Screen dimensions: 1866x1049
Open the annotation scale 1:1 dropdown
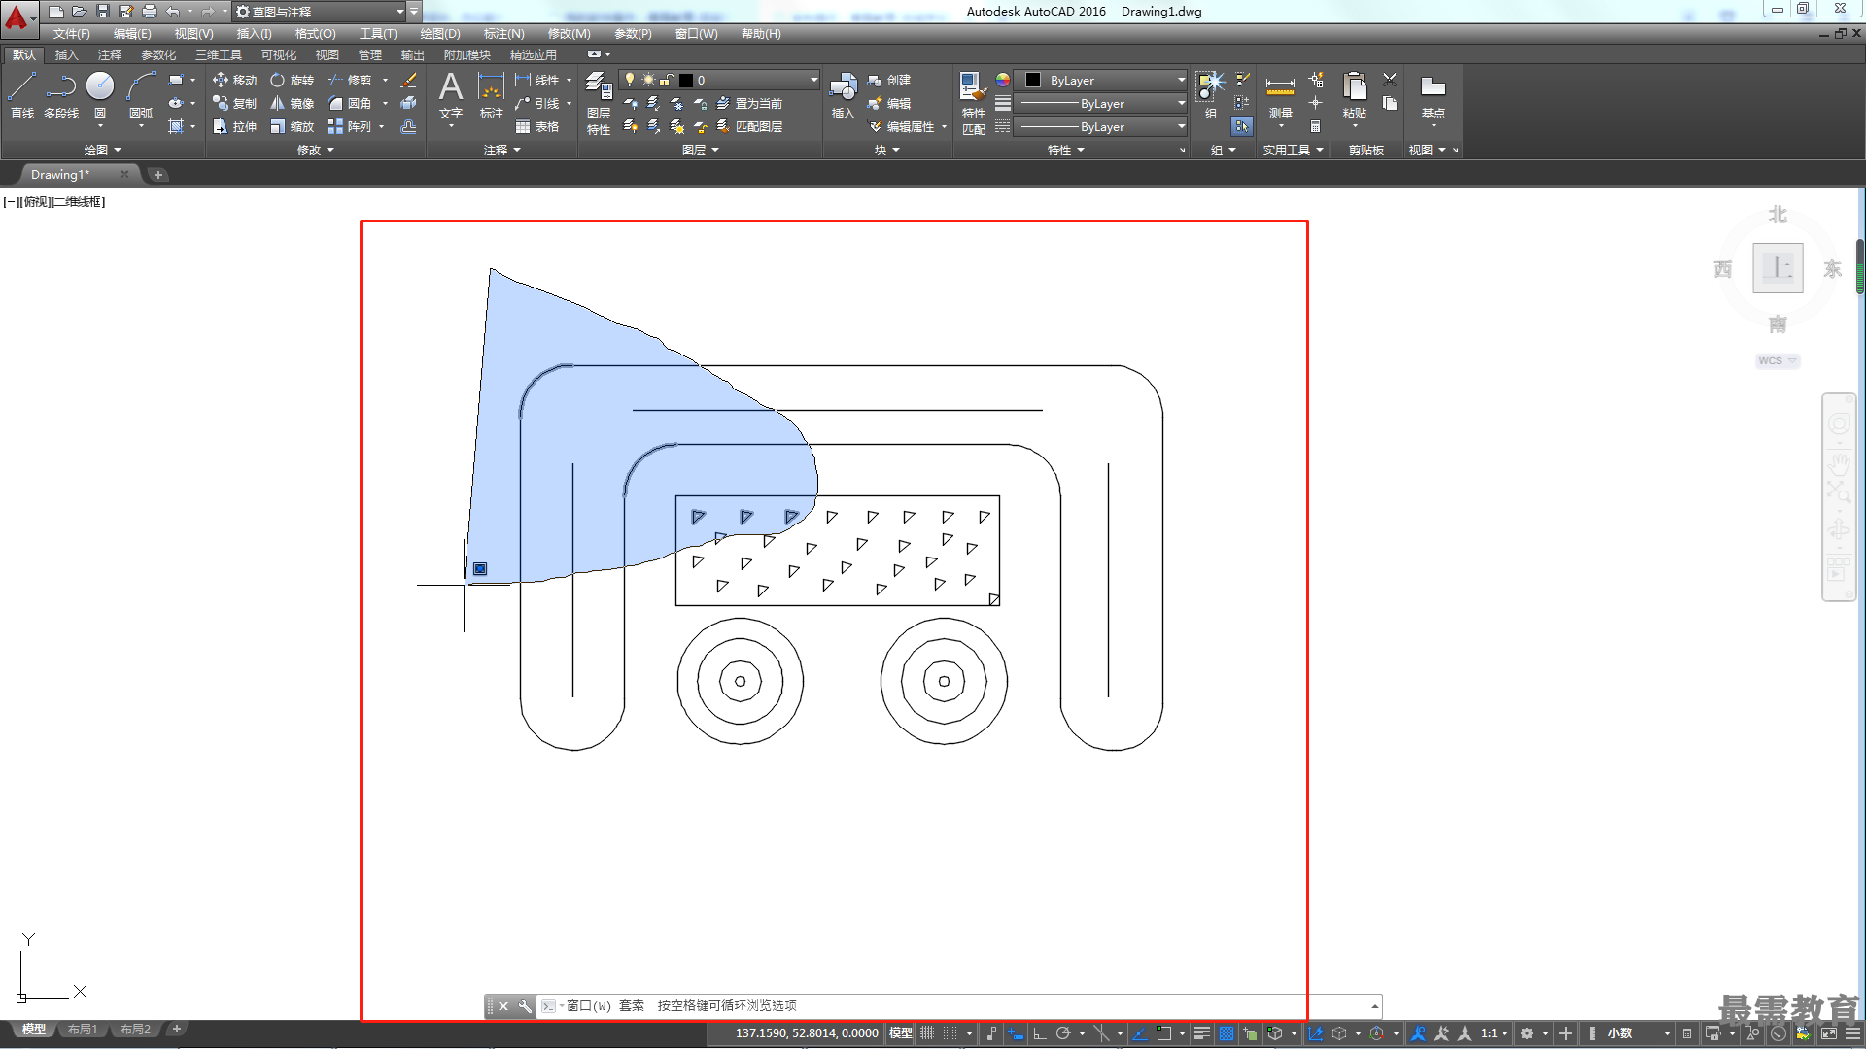[1494, 1033]
